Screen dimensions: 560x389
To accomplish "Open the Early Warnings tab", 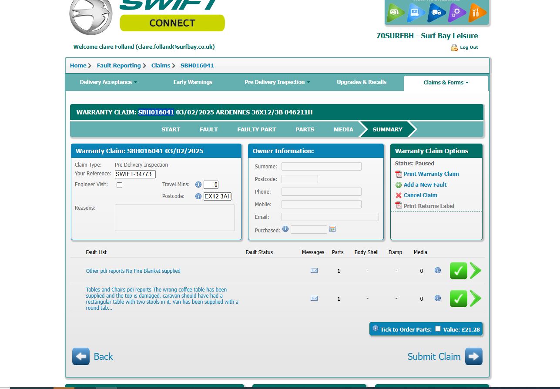I will point(193,82).
